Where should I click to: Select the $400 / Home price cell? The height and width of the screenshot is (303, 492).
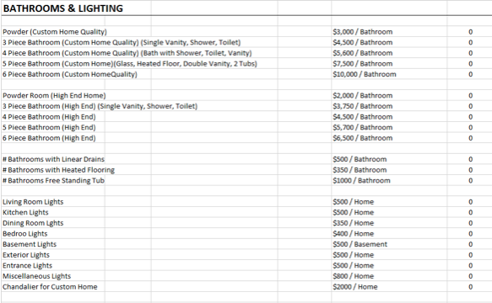click(389, 234)
